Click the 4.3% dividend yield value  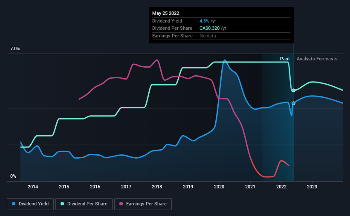point(204,21)
